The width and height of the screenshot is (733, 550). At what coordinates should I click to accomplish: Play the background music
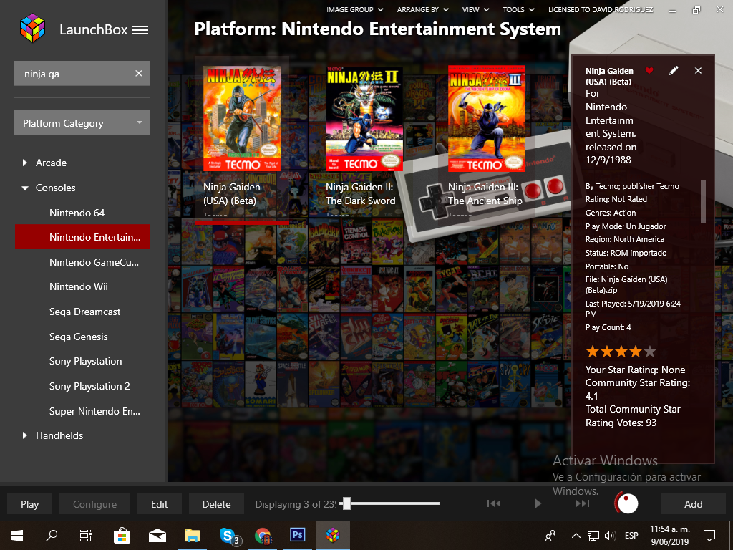point(538,503)
